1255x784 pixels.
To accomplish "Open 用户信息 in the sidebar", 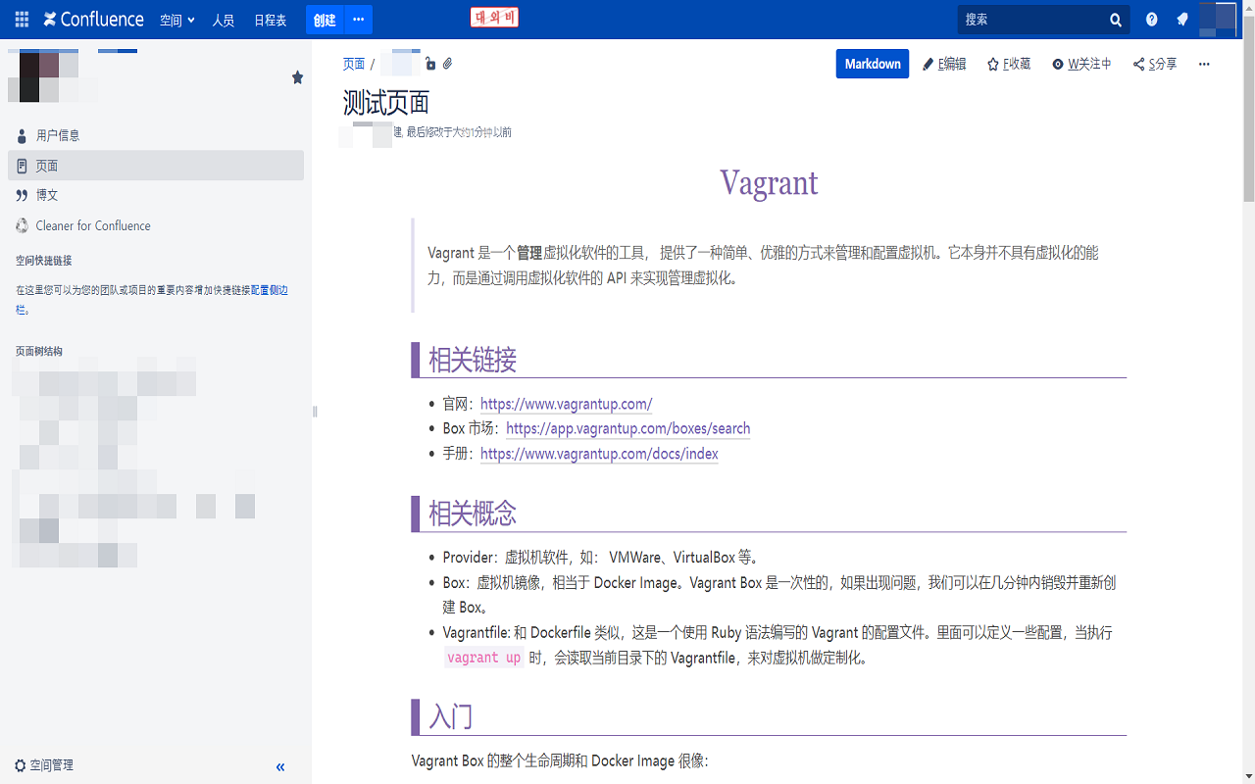I will pos(156,135).
